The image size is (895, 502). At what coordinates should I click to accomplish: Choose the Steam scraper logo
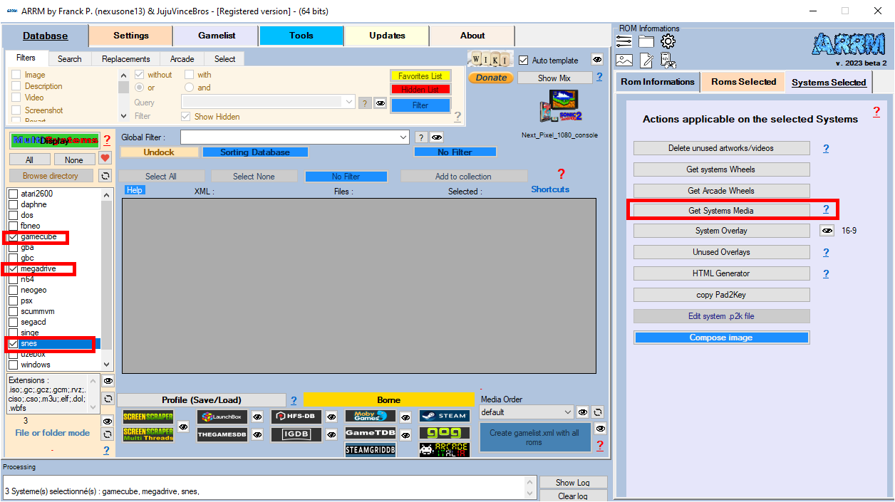(444, 416)
